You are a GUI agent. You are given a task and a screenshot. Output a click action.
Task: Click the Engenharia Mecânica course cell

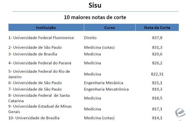104,83
